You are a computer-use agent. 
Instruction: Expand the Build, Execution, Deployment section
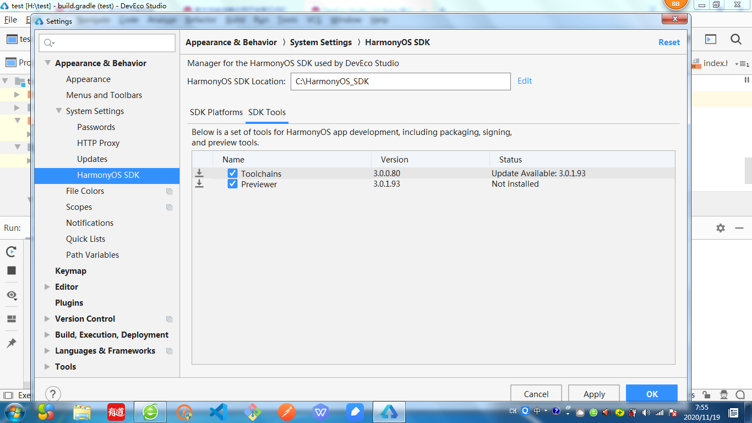tap(47, 335)
